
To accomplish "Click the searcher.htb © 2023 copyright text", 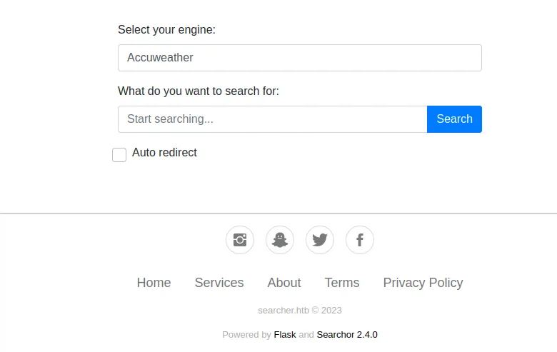I will 300,311.
